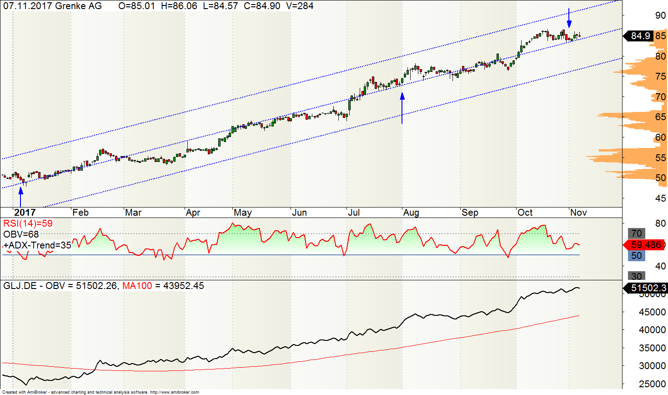Click the RSI 70 level marker

click(x=637, y=233)
